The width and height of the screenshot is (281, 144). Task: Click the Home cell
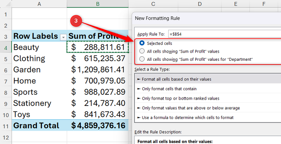[x=39, y=81]
